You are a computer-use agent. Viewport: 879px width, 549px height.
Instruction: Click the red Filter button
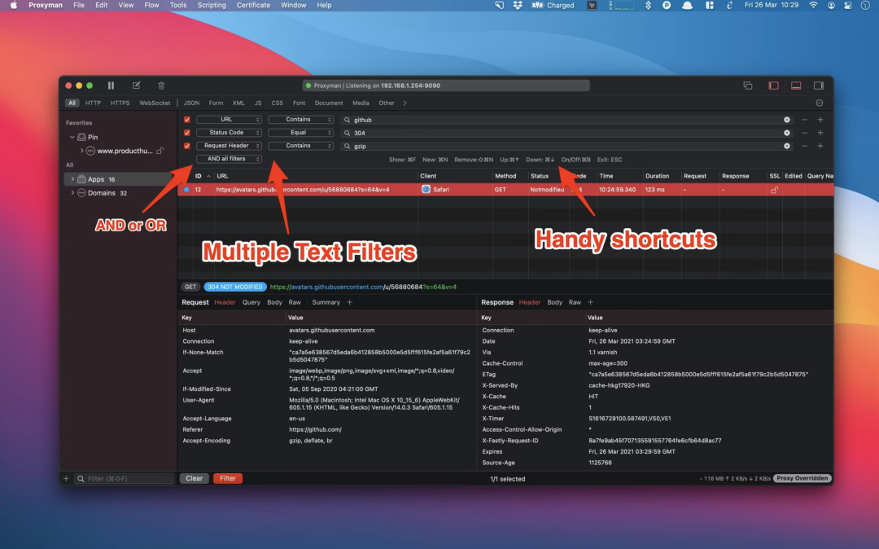tap(228, 478)
